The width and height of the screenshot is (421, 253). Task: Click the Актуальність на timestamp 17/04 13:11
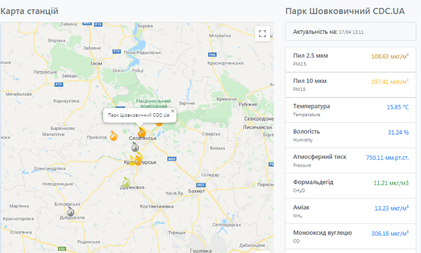coord(351,32)
